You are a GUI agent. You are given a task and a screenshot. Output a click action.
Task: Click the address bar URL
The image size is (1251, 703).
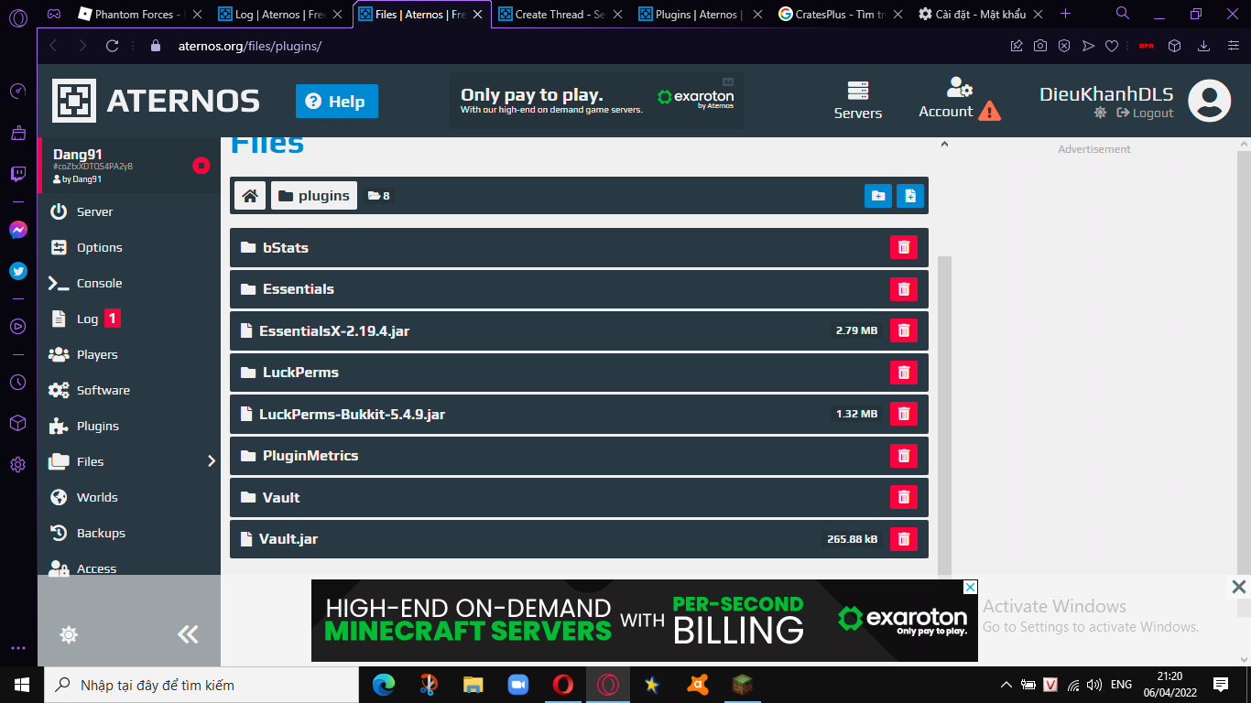[250, 46]
